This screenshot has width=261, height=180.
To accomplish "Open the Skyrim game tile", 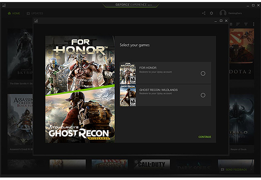I will click(x=20, y=57).
